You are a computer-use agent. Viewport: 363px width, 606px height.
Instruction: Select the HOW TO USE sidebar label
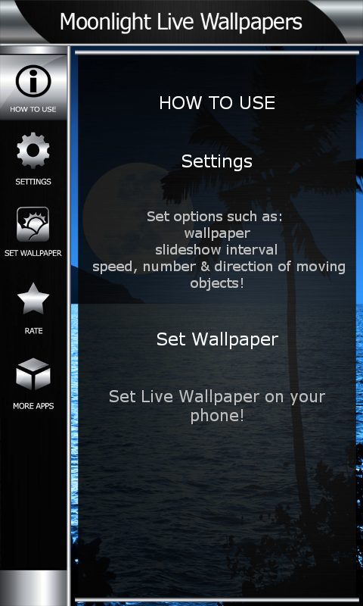tap(33, 109)
